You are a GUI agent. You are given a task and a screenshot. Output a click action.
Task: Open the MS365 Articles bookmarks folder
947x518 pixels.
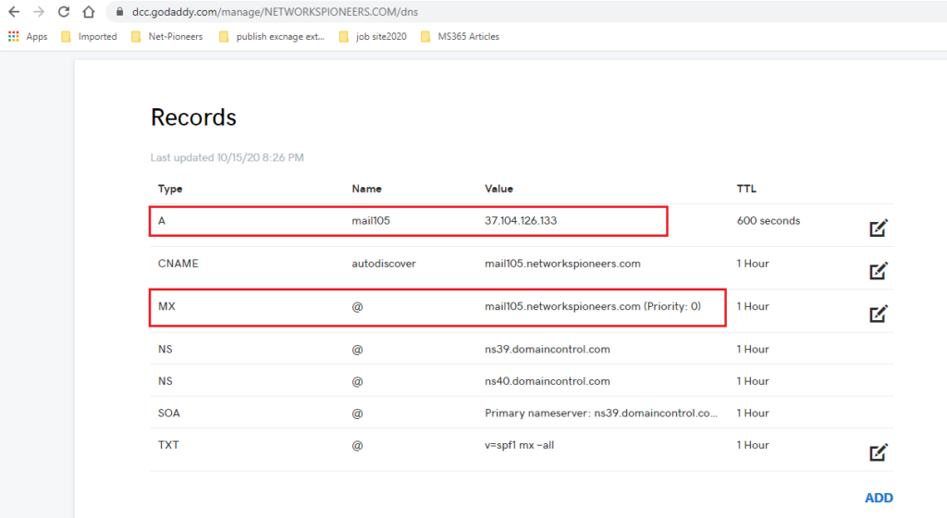tap(461, 36)
